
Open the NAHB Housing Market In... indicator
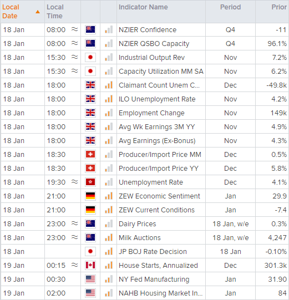(160, 293)
